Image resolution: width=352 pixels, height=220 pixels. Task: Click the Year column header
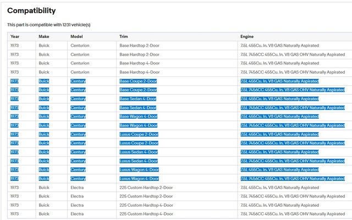[15, 36]
